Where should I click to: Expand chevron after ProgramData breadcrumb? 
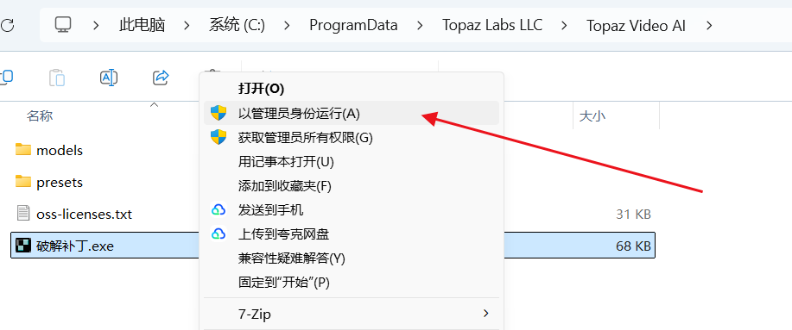pos(421,25)
